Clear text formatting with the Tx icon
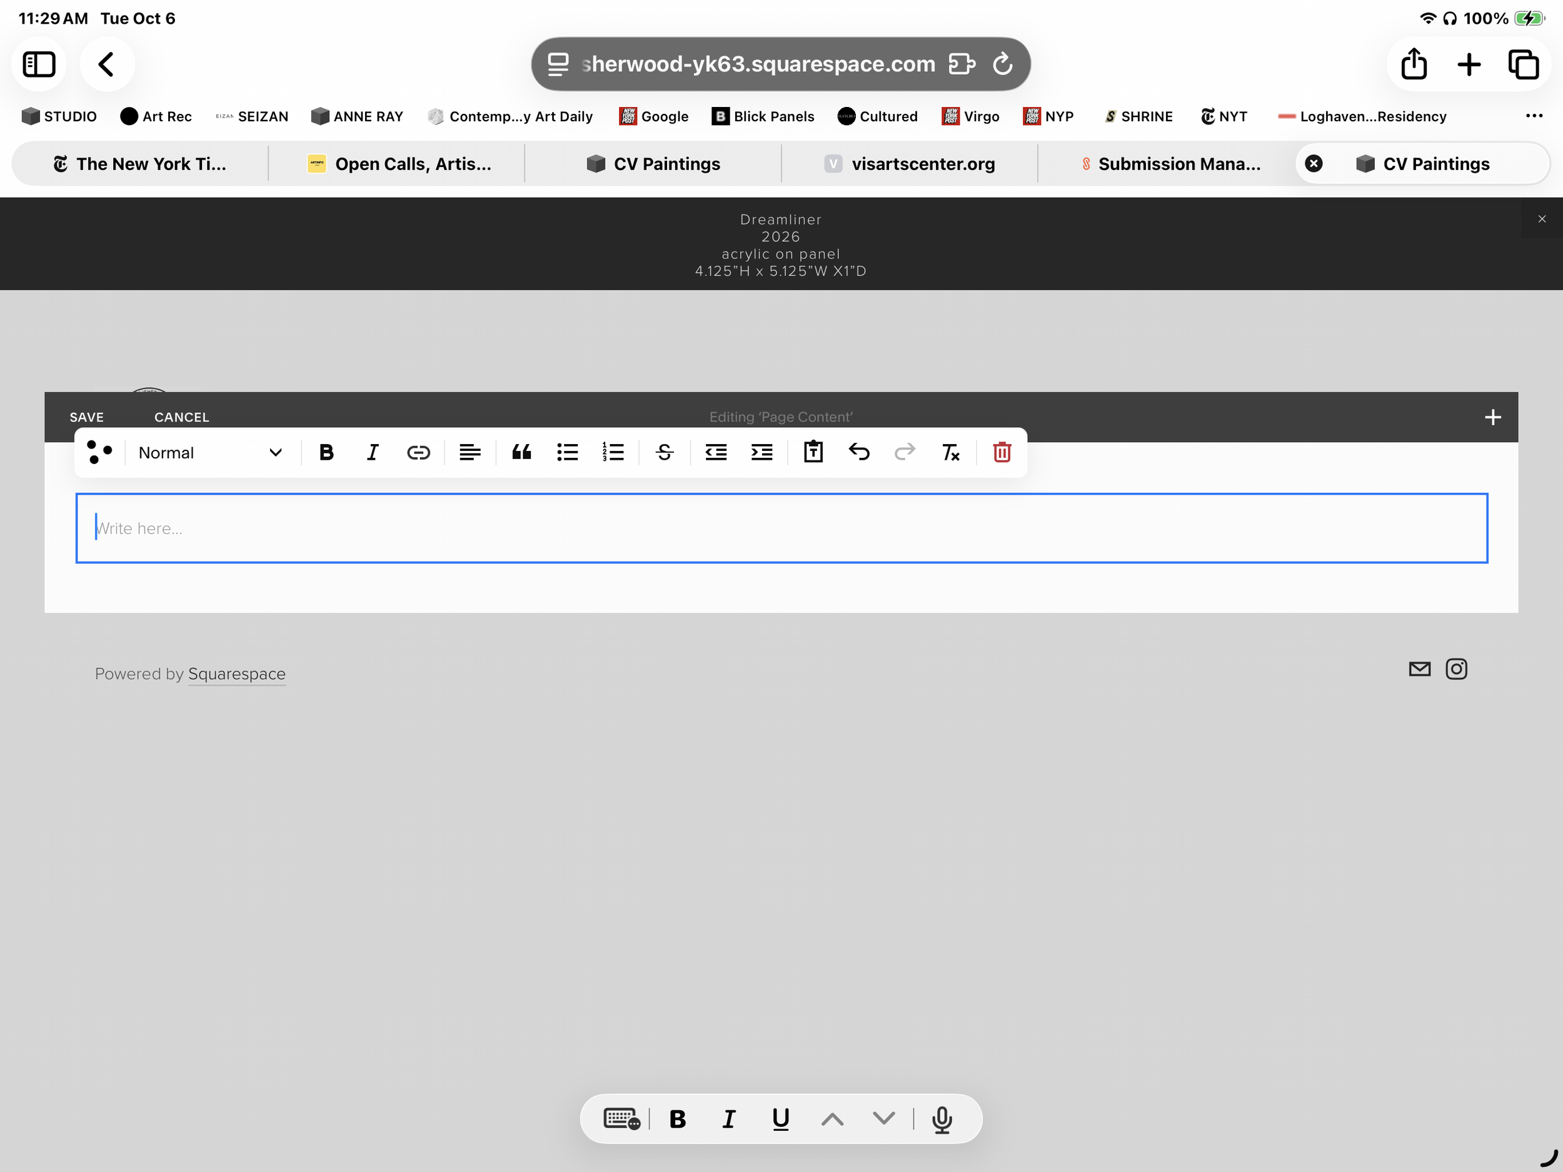 [x=950, y=452]
